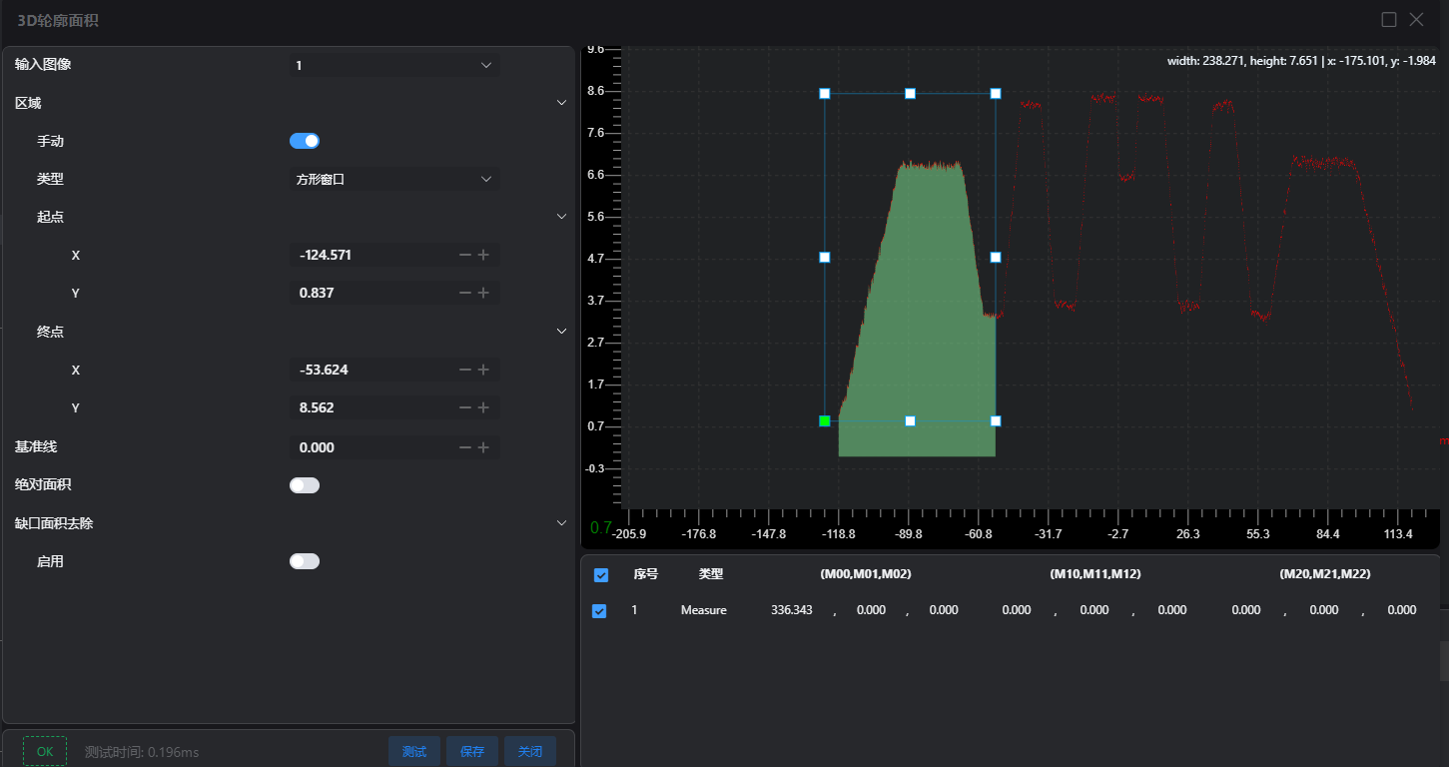Image resolution: width=1449 pixels, height=767 pixels.
Task: Decrease end point Y 8.562 with minus icon
Action: coord(465,407)
